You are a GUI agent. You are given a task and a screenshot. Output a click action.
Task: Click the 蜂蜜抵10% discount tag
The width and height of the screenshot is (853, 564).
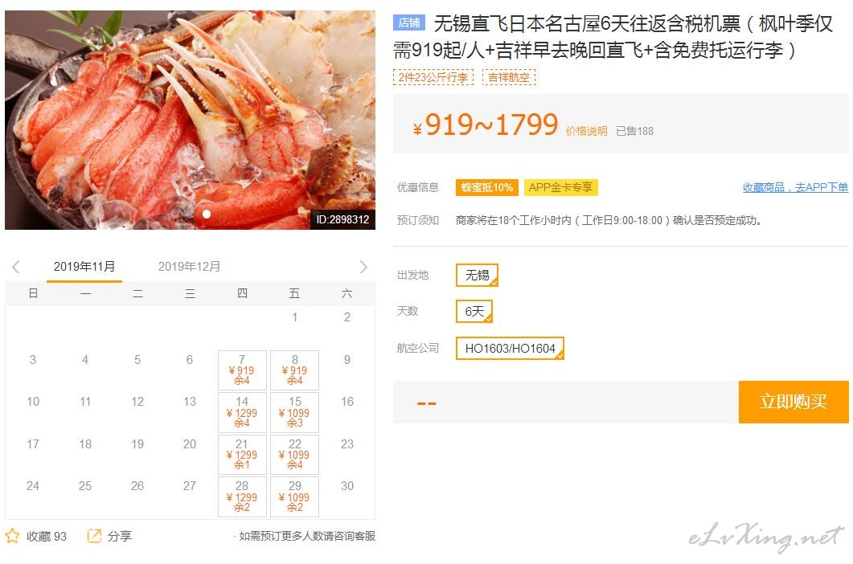[x=487, y=187]
